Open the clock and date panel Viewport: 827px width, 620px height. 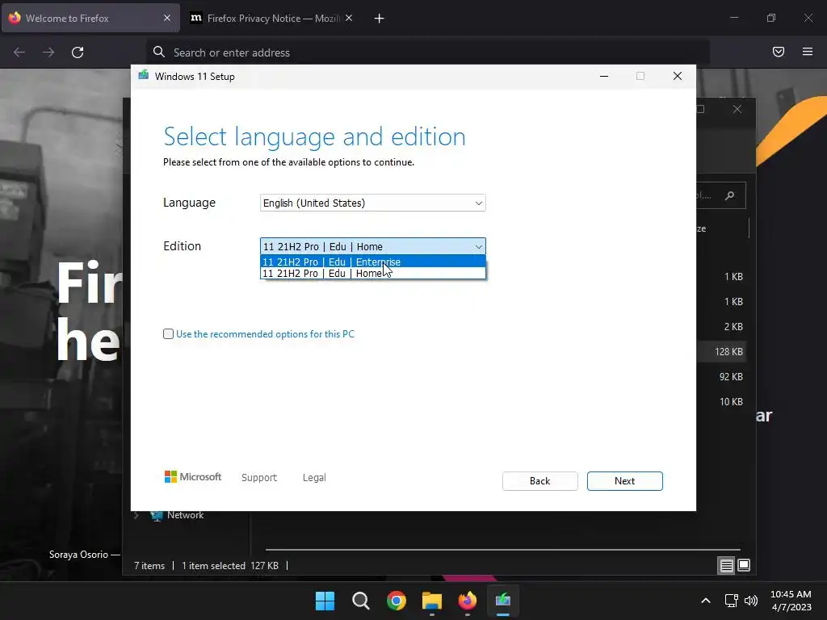tap(791, 601)
